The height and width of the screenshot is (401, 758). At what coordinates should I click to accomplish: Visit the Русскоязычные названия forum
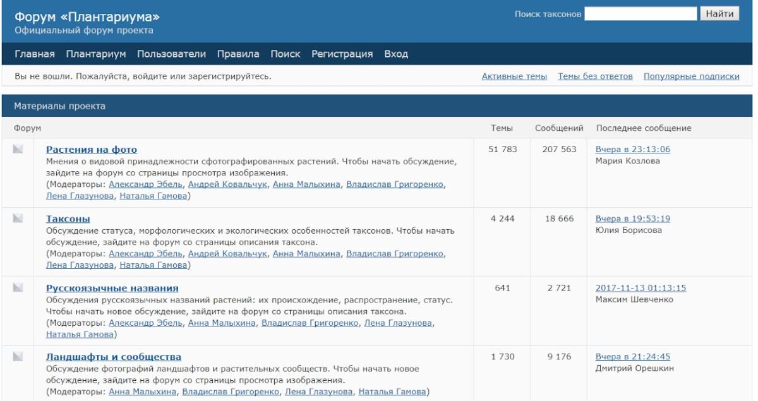click(x=112, y=288)
